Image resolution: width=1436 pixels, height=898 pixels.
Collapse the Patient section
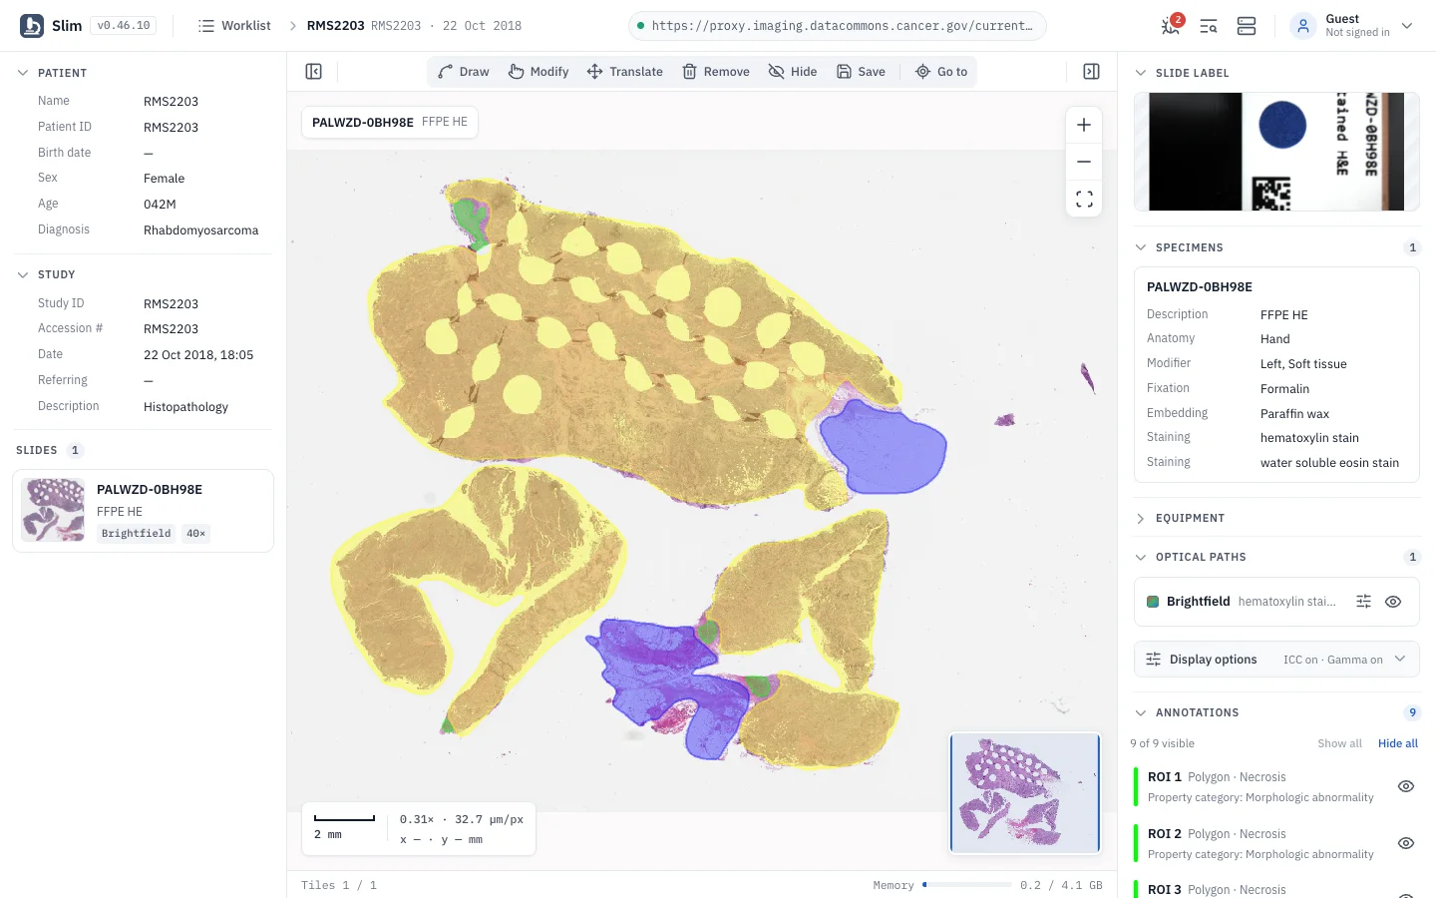(23, 73)
